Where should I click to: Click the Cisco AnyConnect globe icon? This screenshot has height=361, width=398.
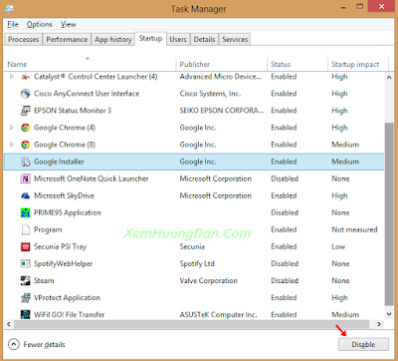25,94
